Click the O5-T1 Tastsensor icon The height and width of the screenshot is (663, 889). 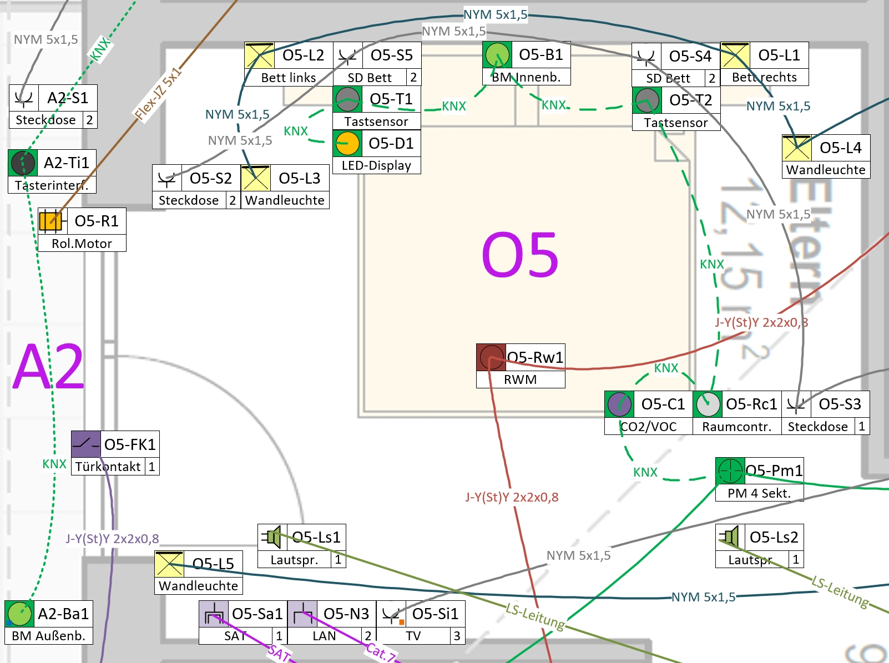(347, 100)
